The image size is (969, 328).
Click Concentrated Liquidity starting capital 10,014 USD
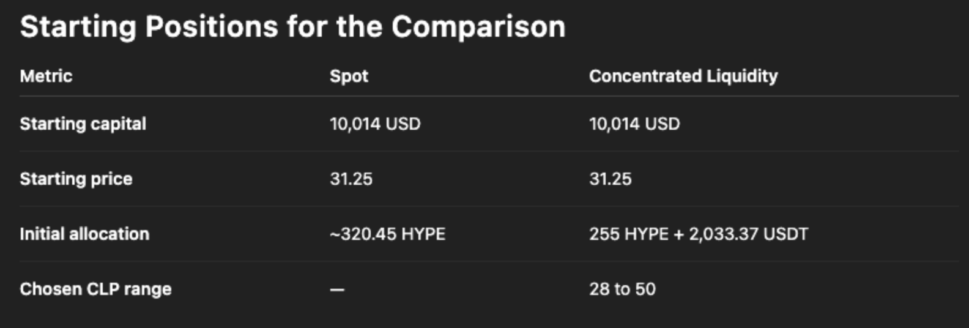pyautogui.click(x=634, y=124)
